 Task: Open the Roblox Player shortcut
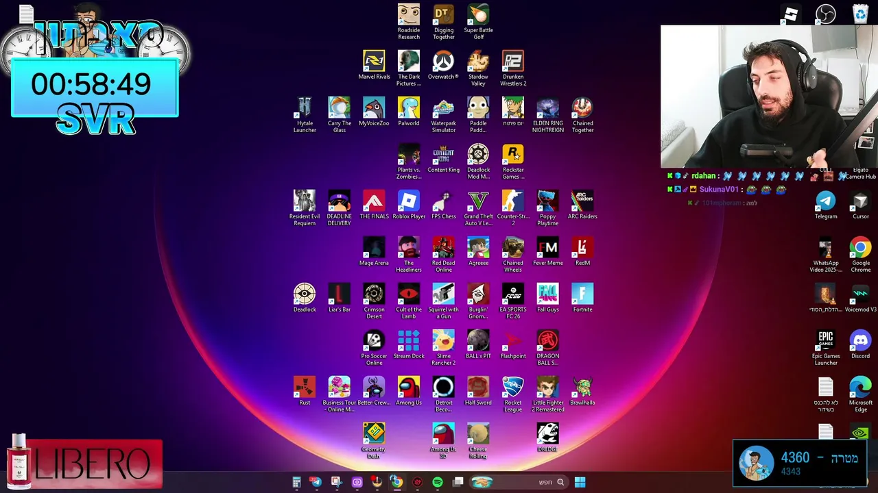tap(409, 205)
